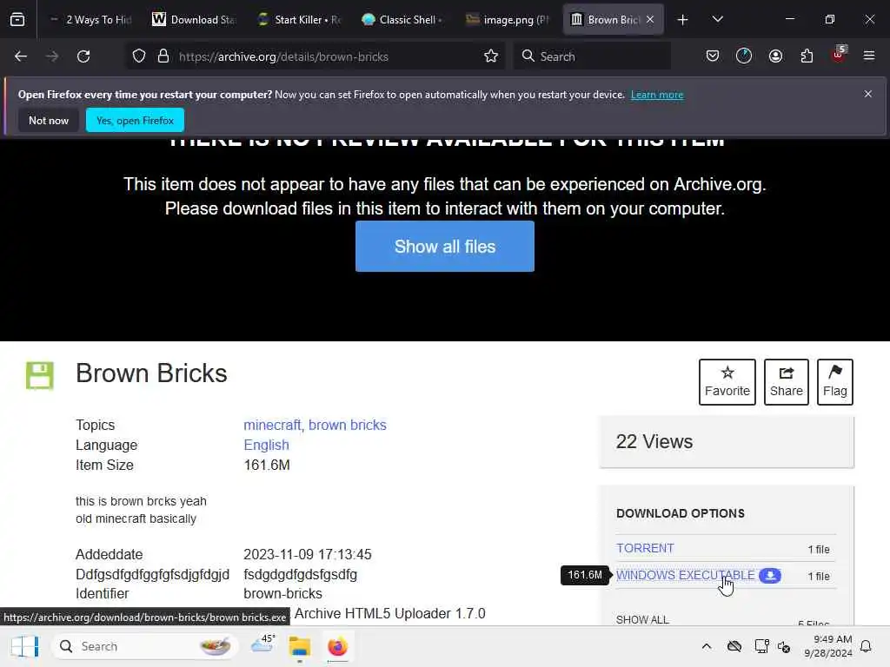Click Yes, open Firefox button

pos(135,120)
